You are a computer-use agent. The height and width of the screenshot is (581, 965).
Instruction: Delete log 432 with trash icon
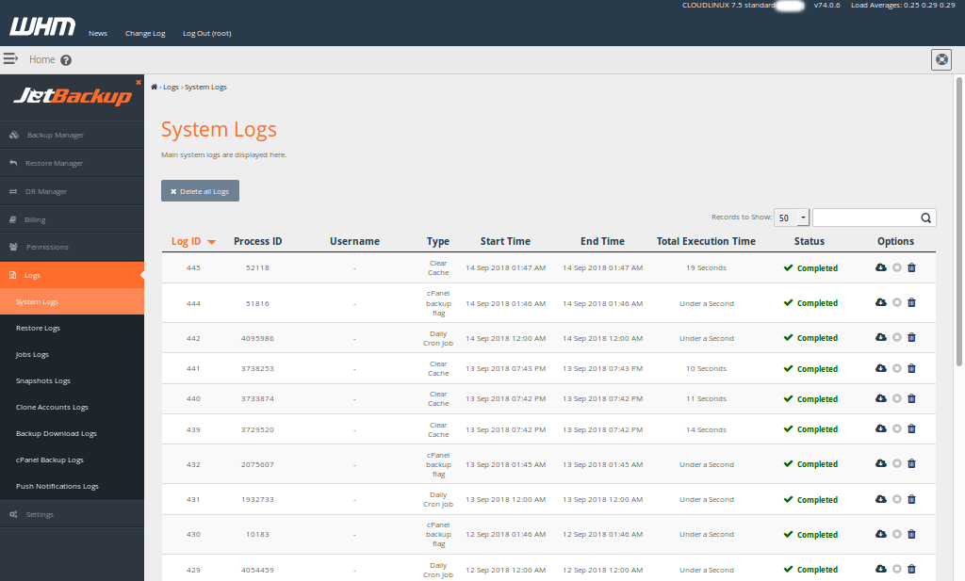click(x=911, y=463)
